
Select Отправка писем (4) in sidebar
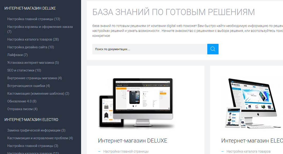(x=22, y=109)
